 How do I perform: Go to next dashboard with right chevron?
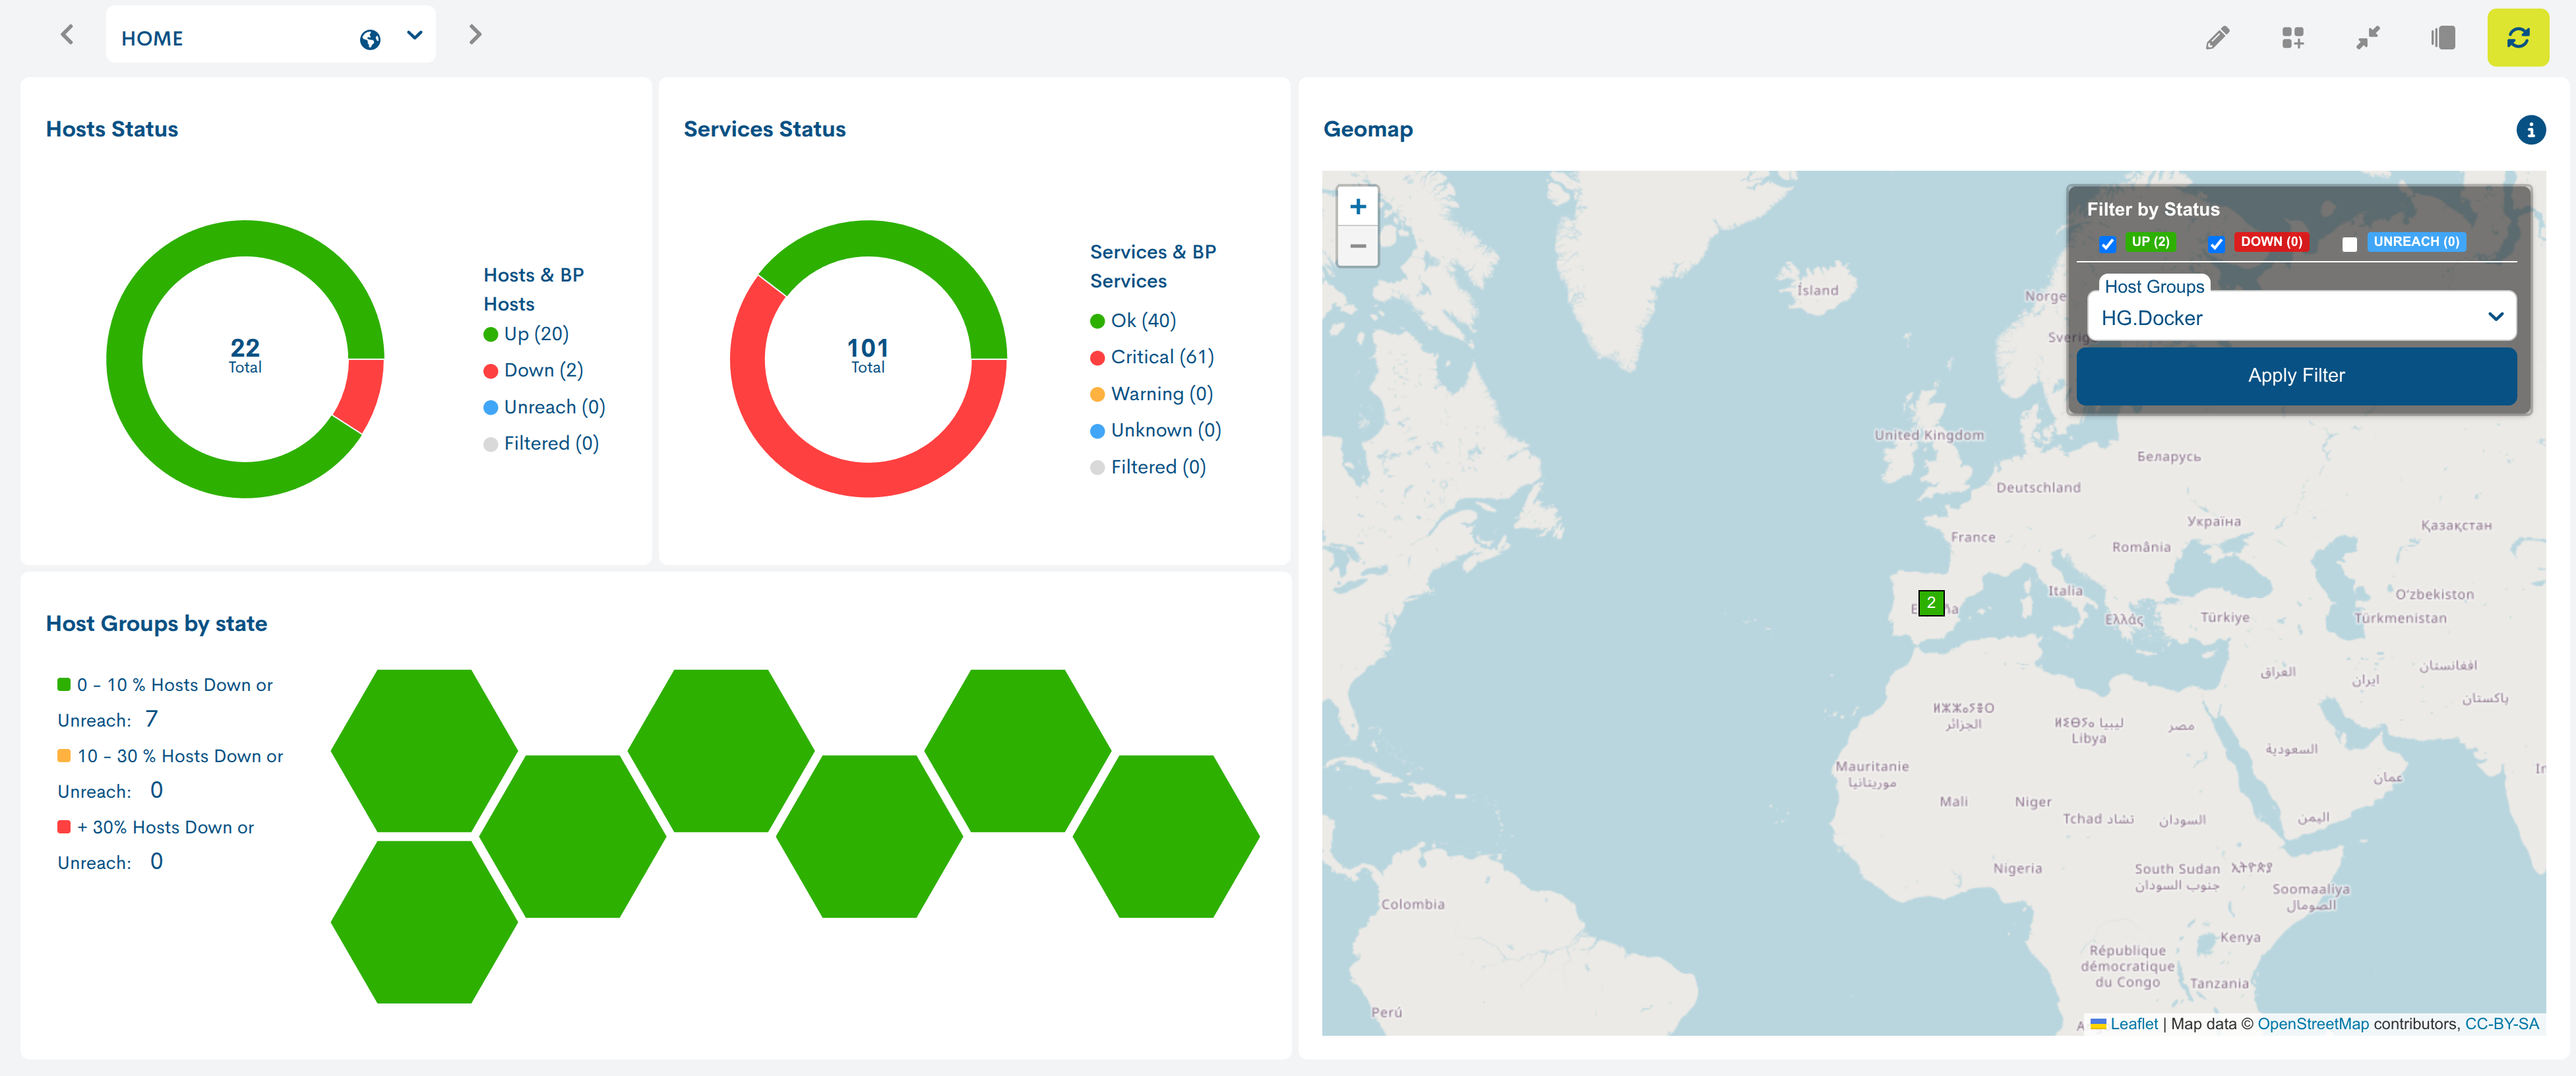coord(475,35)
